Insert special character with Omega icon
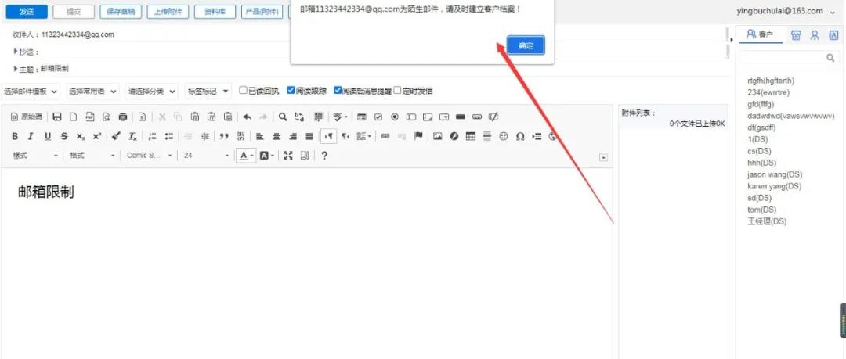This screenshot has width=846, height=359. click(x=520, y=136)
